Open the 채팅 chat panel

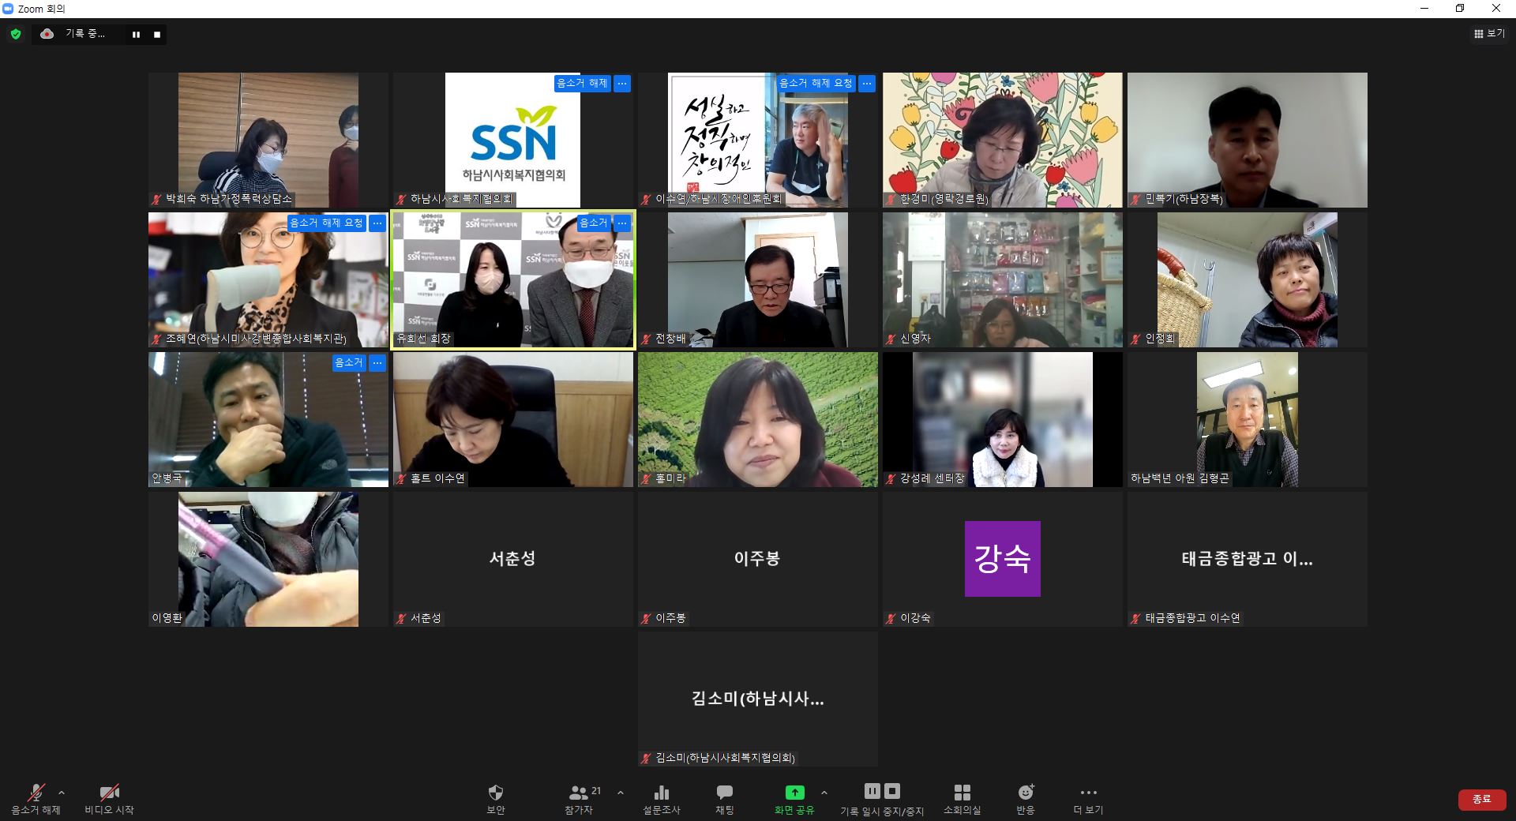tap(724, 797)
